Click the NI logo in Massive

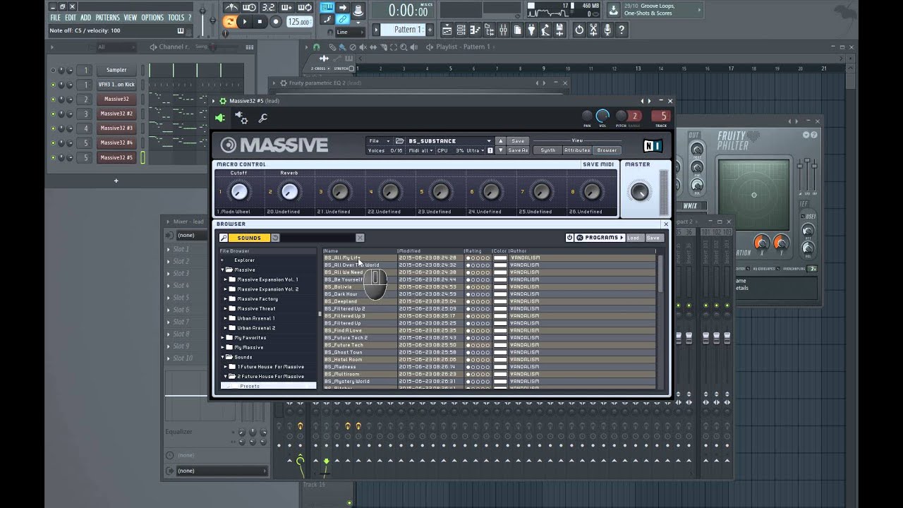click(653, 146)
